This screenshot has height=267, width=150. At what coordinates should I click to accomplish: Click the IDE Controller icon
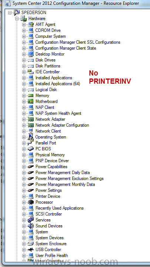[31, 72]
